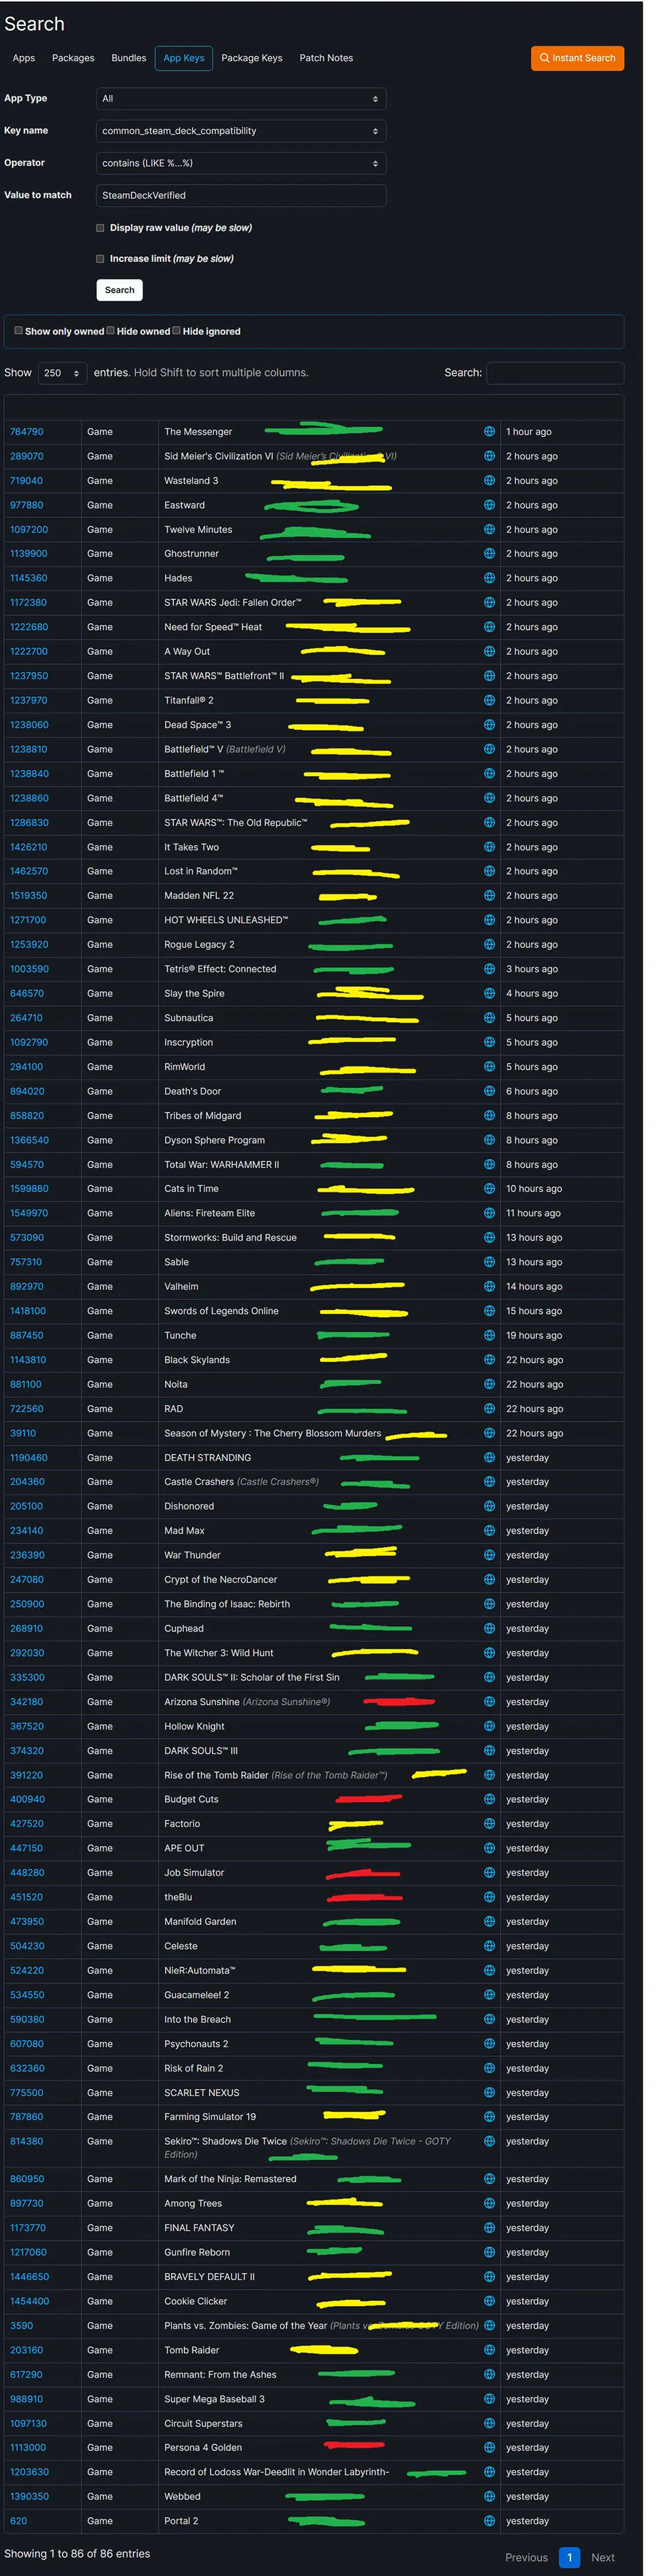Open app ID 892970 link
Viewport: 664px width, 2576px height.
pyautogui.click(x=27, y=1286)
